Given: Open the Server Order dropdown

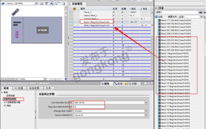Looking at the screenshot, I should [x=146, y=115].
